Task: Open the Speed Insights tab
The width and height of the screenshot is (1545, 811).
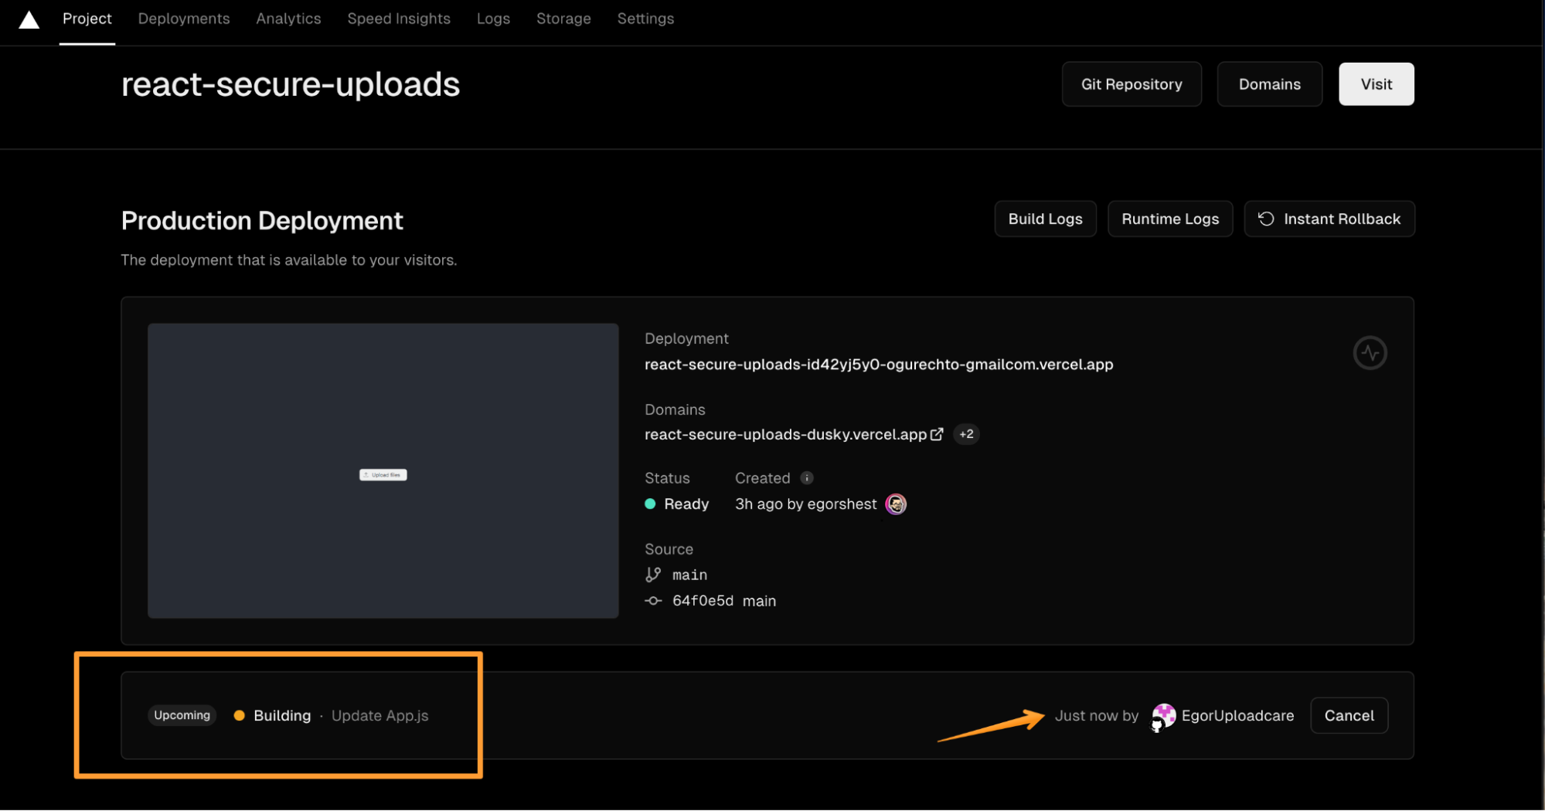Action: (x=399, y=19)
